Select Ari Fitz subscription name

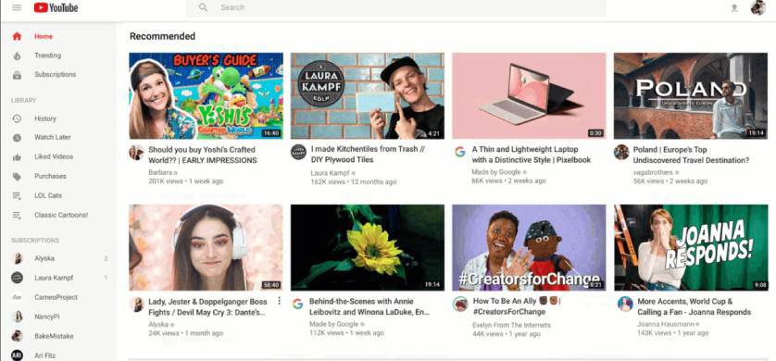click(x=45, y=355)
